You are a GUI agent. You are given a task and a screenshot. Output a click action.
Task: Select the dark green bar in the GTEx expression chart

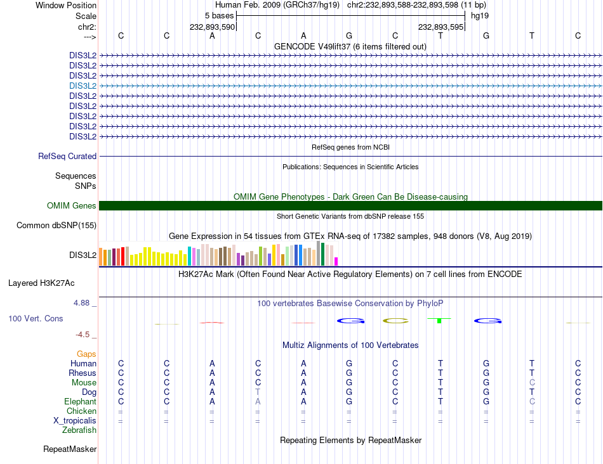(x=322, y=254)
